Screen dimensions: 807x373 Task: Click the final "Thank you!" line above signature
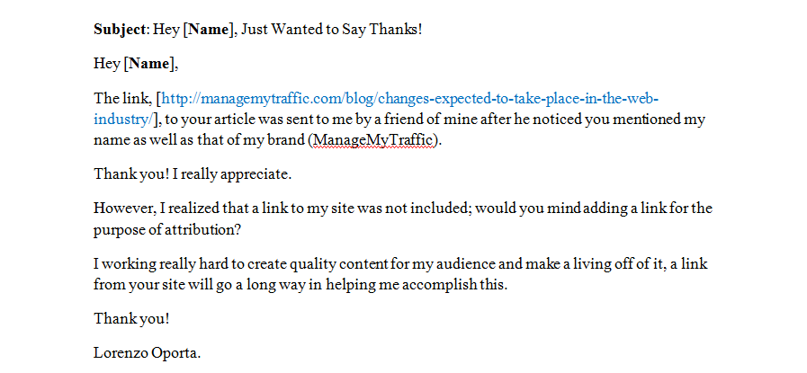click(131, 319)
